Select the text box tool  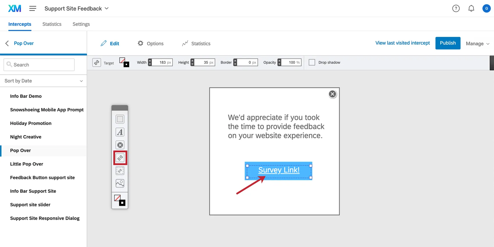click(x=120, y=132)
